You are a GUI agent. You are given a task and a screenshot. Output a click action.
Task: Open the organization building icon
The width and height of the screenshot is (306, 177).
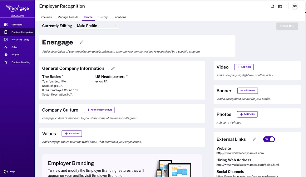[280, 6]
